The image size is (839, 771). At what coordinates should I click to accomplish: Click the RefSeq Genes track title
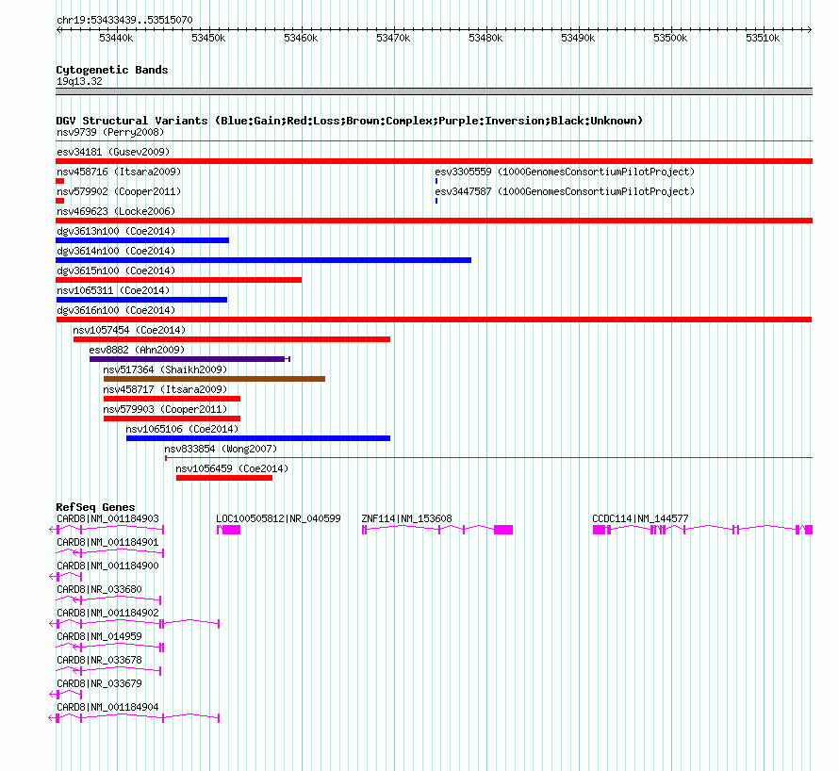95,507
